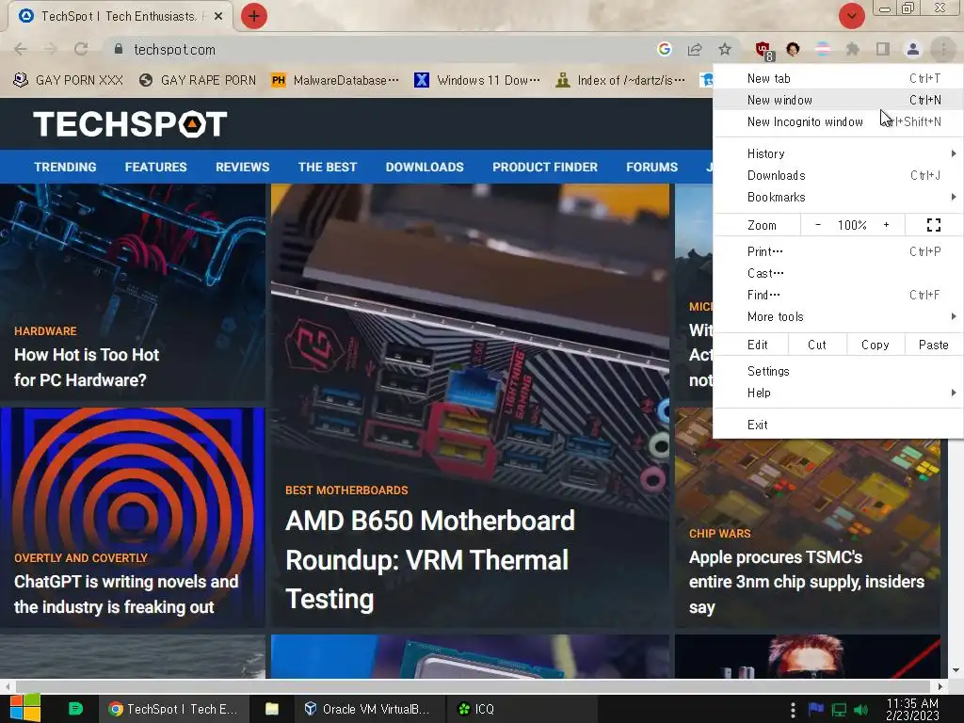964x723 pixels.
Task: Click the browser forward arrow
Action: (x=51, y=49)
